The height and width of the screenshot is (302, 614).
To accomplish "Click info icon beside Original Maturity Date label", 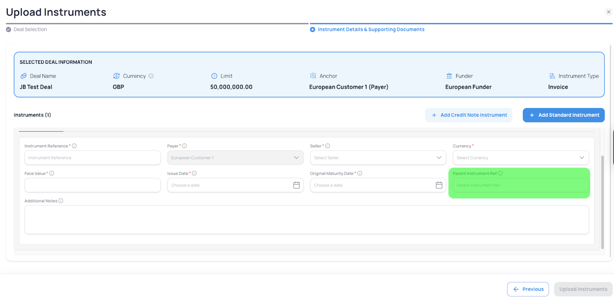I will 360,174.
